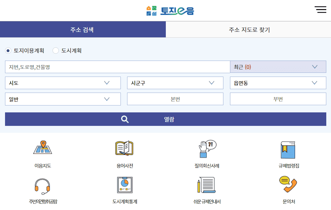Image resolution: width=331 pixels, height=210 pixels.
Task: Click the 열람 search button
Action: click(165, 119)
